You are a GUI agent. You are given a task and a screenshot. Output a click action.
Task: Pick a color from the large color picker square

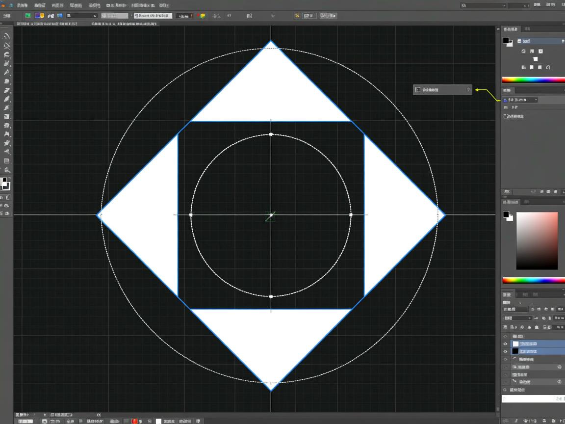(x=537, y=240)
